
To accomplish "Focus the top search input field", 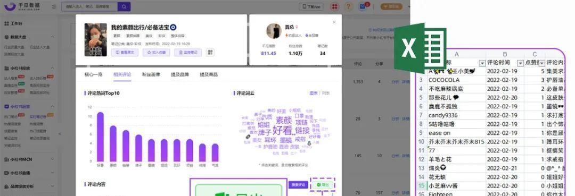I will (89, 6).
